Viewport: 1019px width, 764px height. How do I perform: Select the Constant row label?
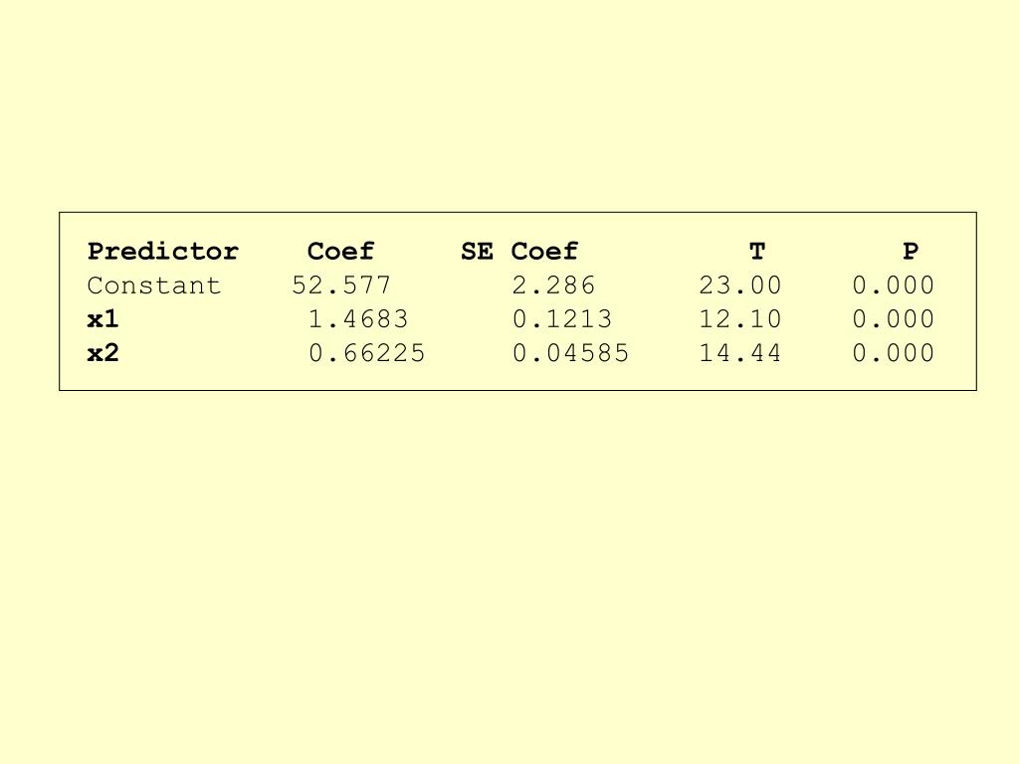pyautogui.click(x=154, y=286)
